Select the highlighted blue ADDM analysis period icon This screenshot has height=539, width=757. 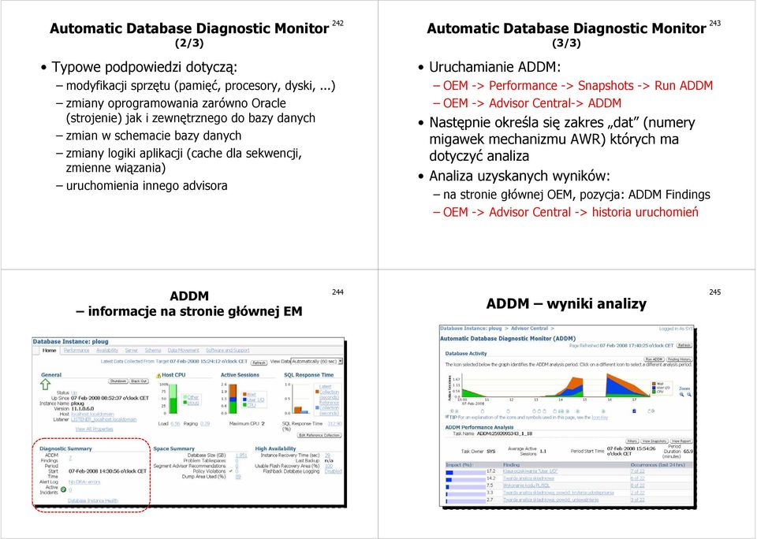(x=634, y=411)
